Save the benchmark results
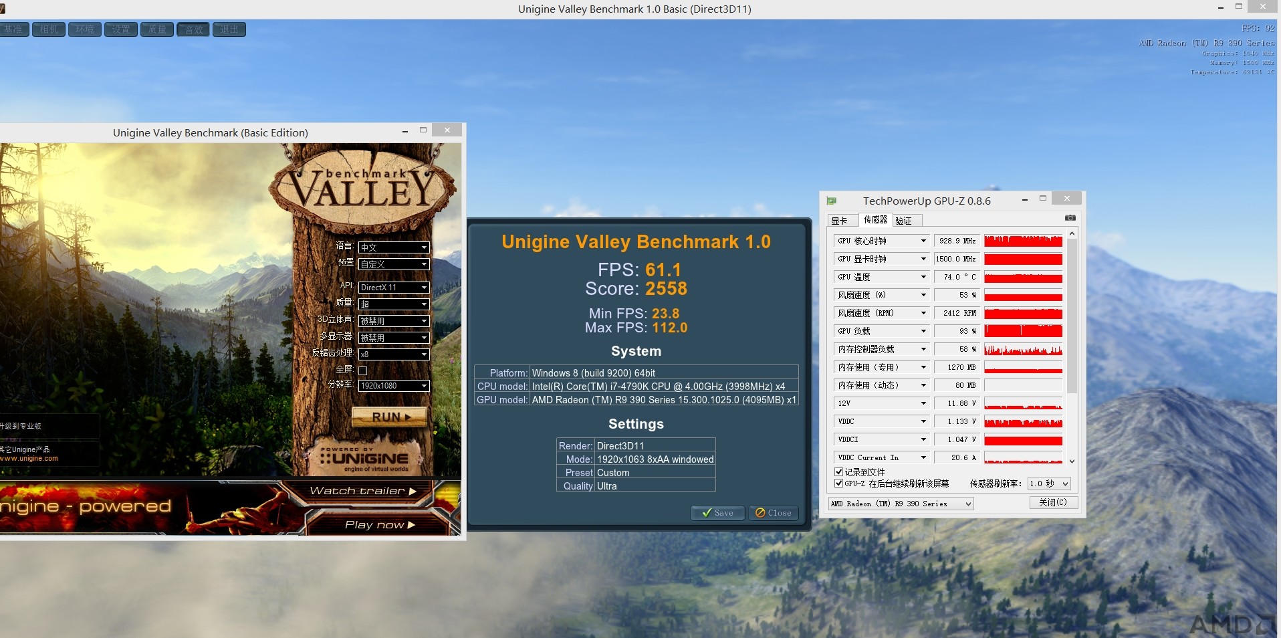1281x638 pixels. pos(717,513)
